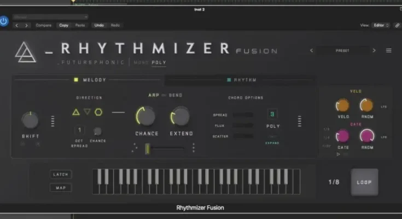Toggle the blue plugin power button
The height and width of the screenshot is (219, 402).
click(4, 21)
